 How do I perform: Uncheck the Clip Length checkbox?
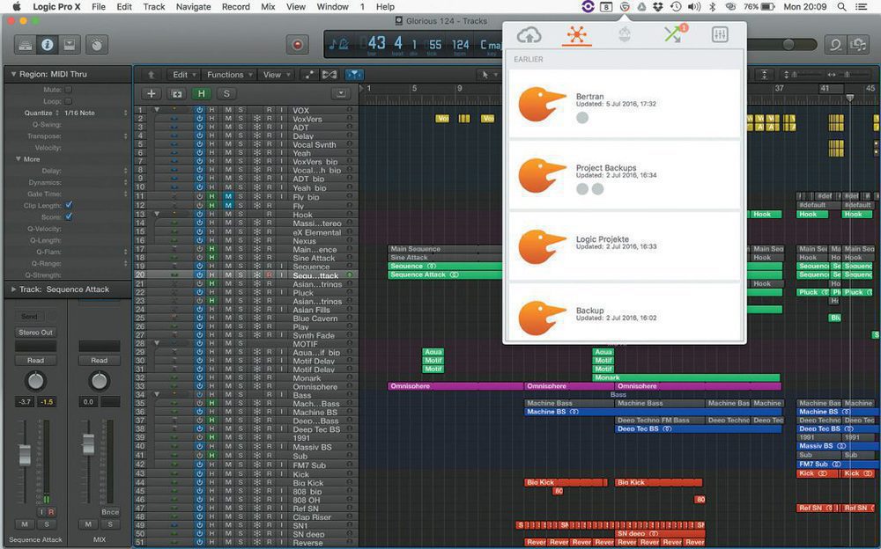[x=69, y=205]
